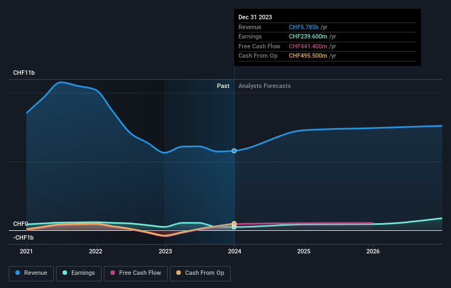The image size is (451, 288).
Task: Click the Dec 31 2023 tooltip date
Action: click(x=255, y=17)
